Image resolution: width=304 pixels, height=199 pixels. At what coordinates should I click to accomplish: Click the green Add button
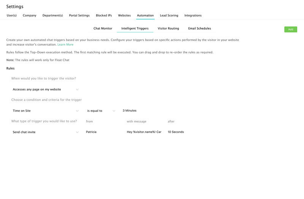pyautogui.click(x=291, y=30)
